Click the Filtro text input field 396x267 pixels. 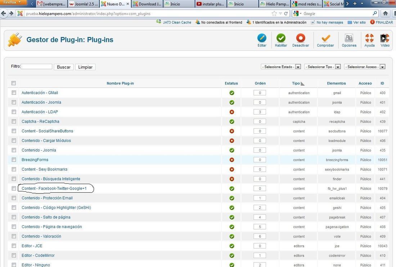coord(37,67)
